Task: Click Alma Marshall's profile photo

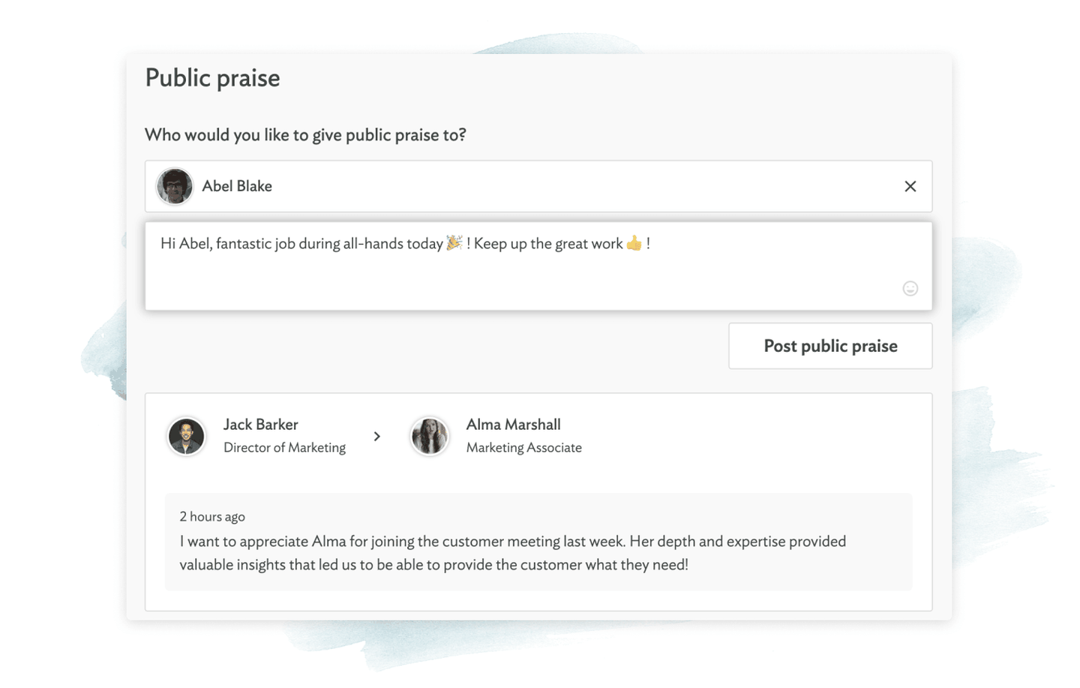Action: (430, 436)
